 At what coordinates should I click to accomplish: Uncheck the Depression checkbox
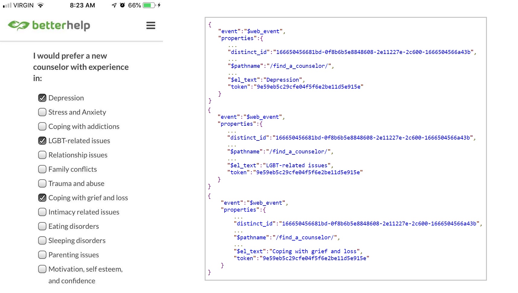point(42,98)
